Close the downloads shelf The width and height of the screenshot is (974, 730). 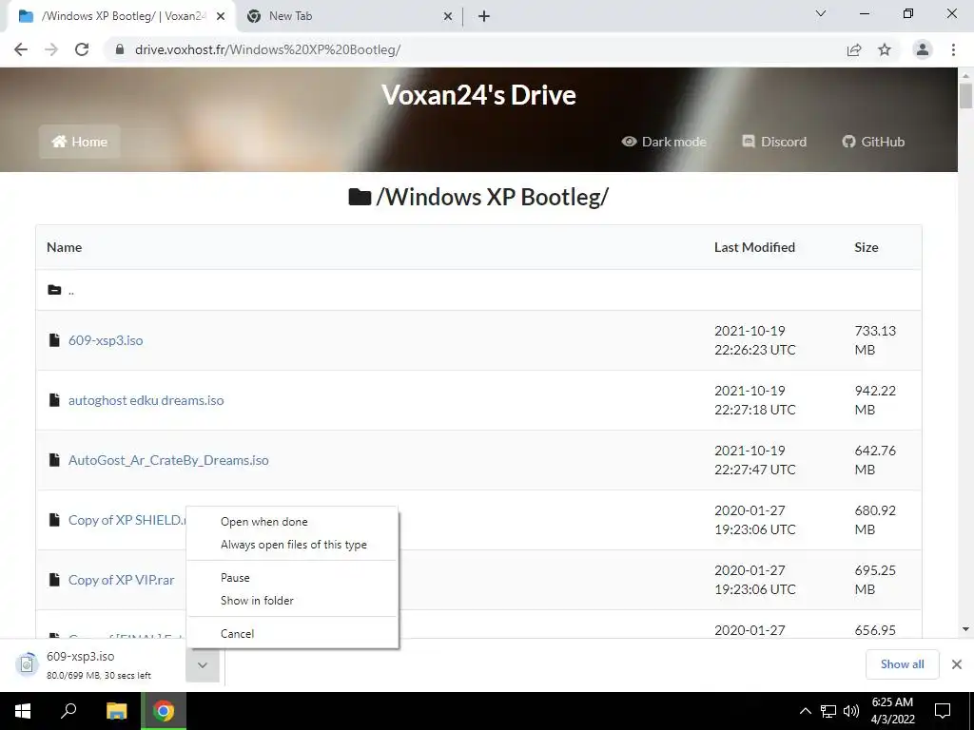click(957, 664)
